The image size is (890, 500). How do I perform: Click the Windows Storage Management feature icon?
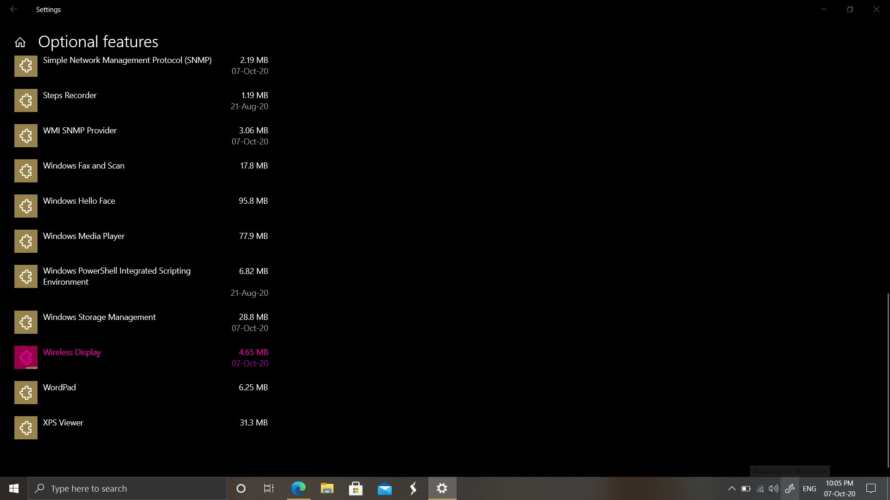click(26, 322)
